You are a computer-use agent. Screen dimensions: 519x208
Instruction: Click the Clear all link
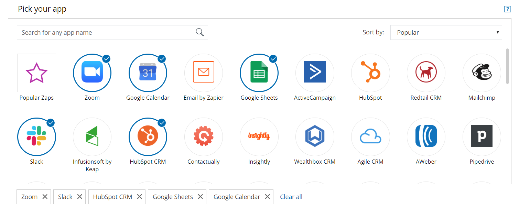[291, 197]
